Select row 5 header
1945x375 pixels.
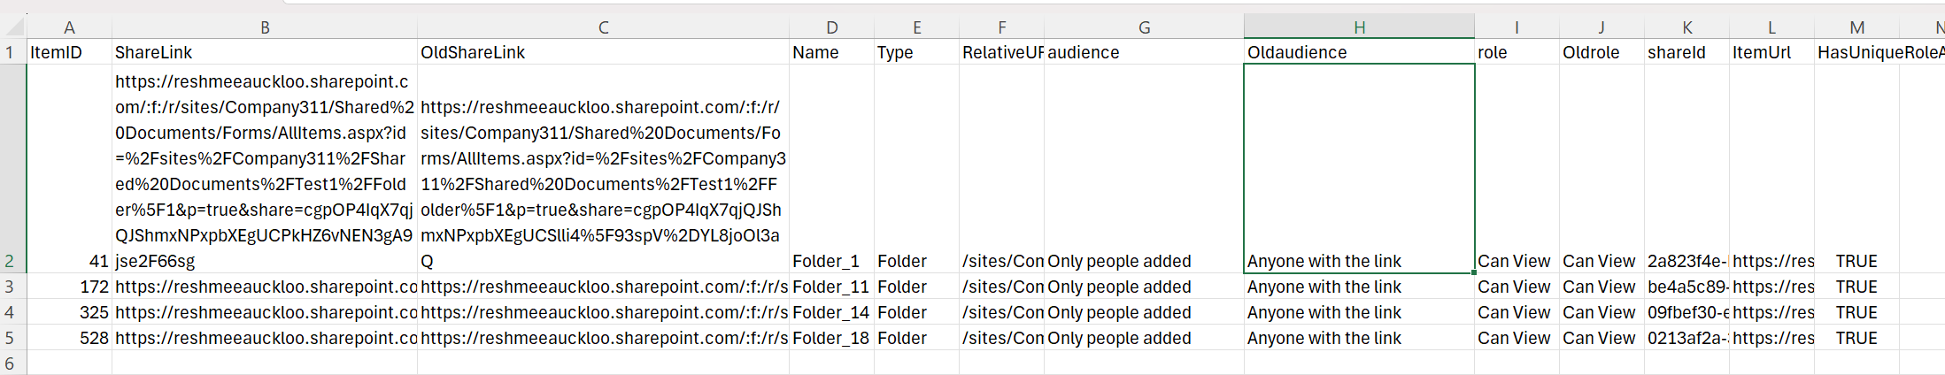(x=12, y=338)
